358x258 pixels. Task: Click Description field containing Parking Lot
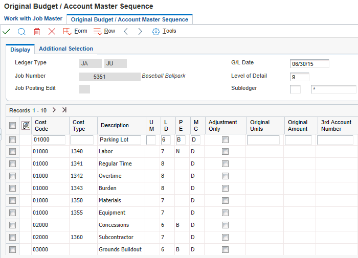tap(120, 140)
